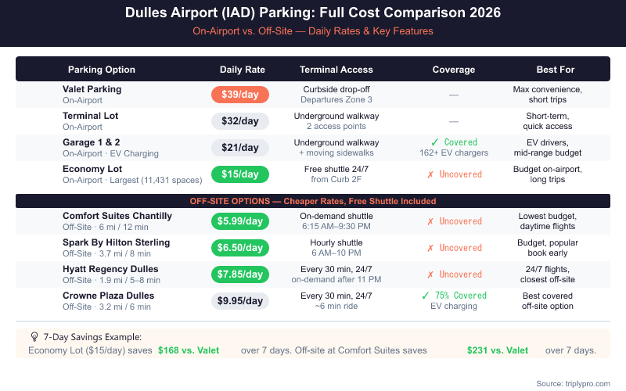Click the coverage dash in Valet Parking row
This screenshot has width=626, height=391.
[x=454, y=95]
